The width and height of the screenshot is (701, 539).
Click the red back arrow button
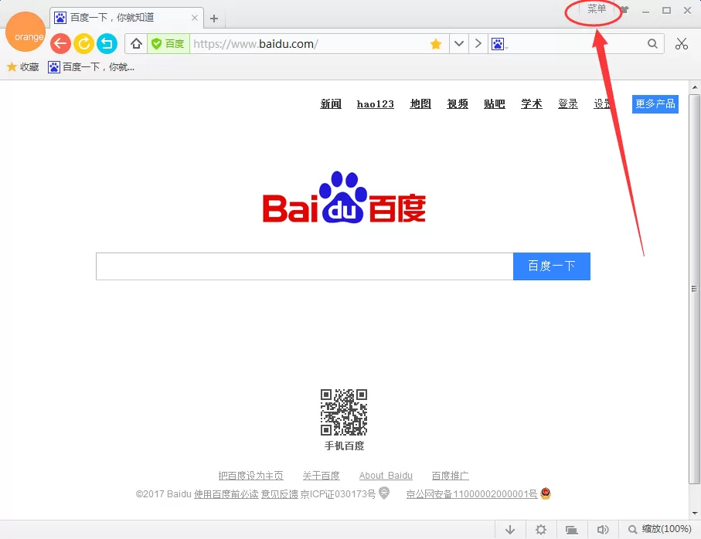click(x=60, y=44)
